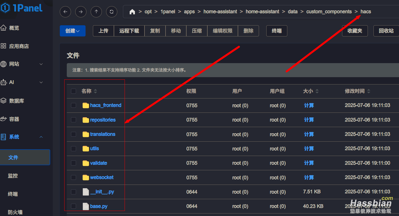Sort files by 名称 arrows
The width and height of the screenshot is (399, 216).
[x=95, y=91]
